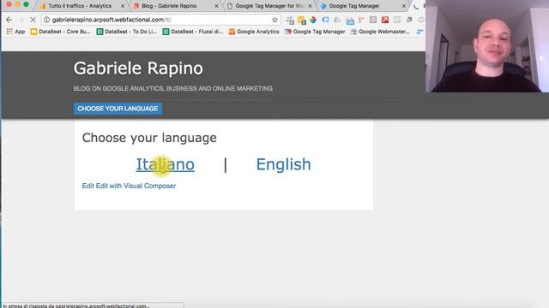Close the Google Tag Manager for Wo... tab
This screenshot has height=308, width=549.
pyautogui.click(x=311, y=6)
